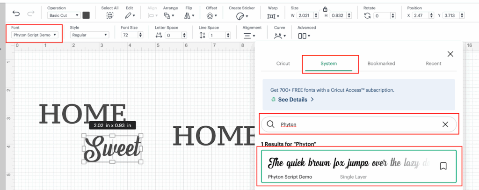Screen dimensions: 479x190
Task: Click the Select All icon
Action: [110, 15]
